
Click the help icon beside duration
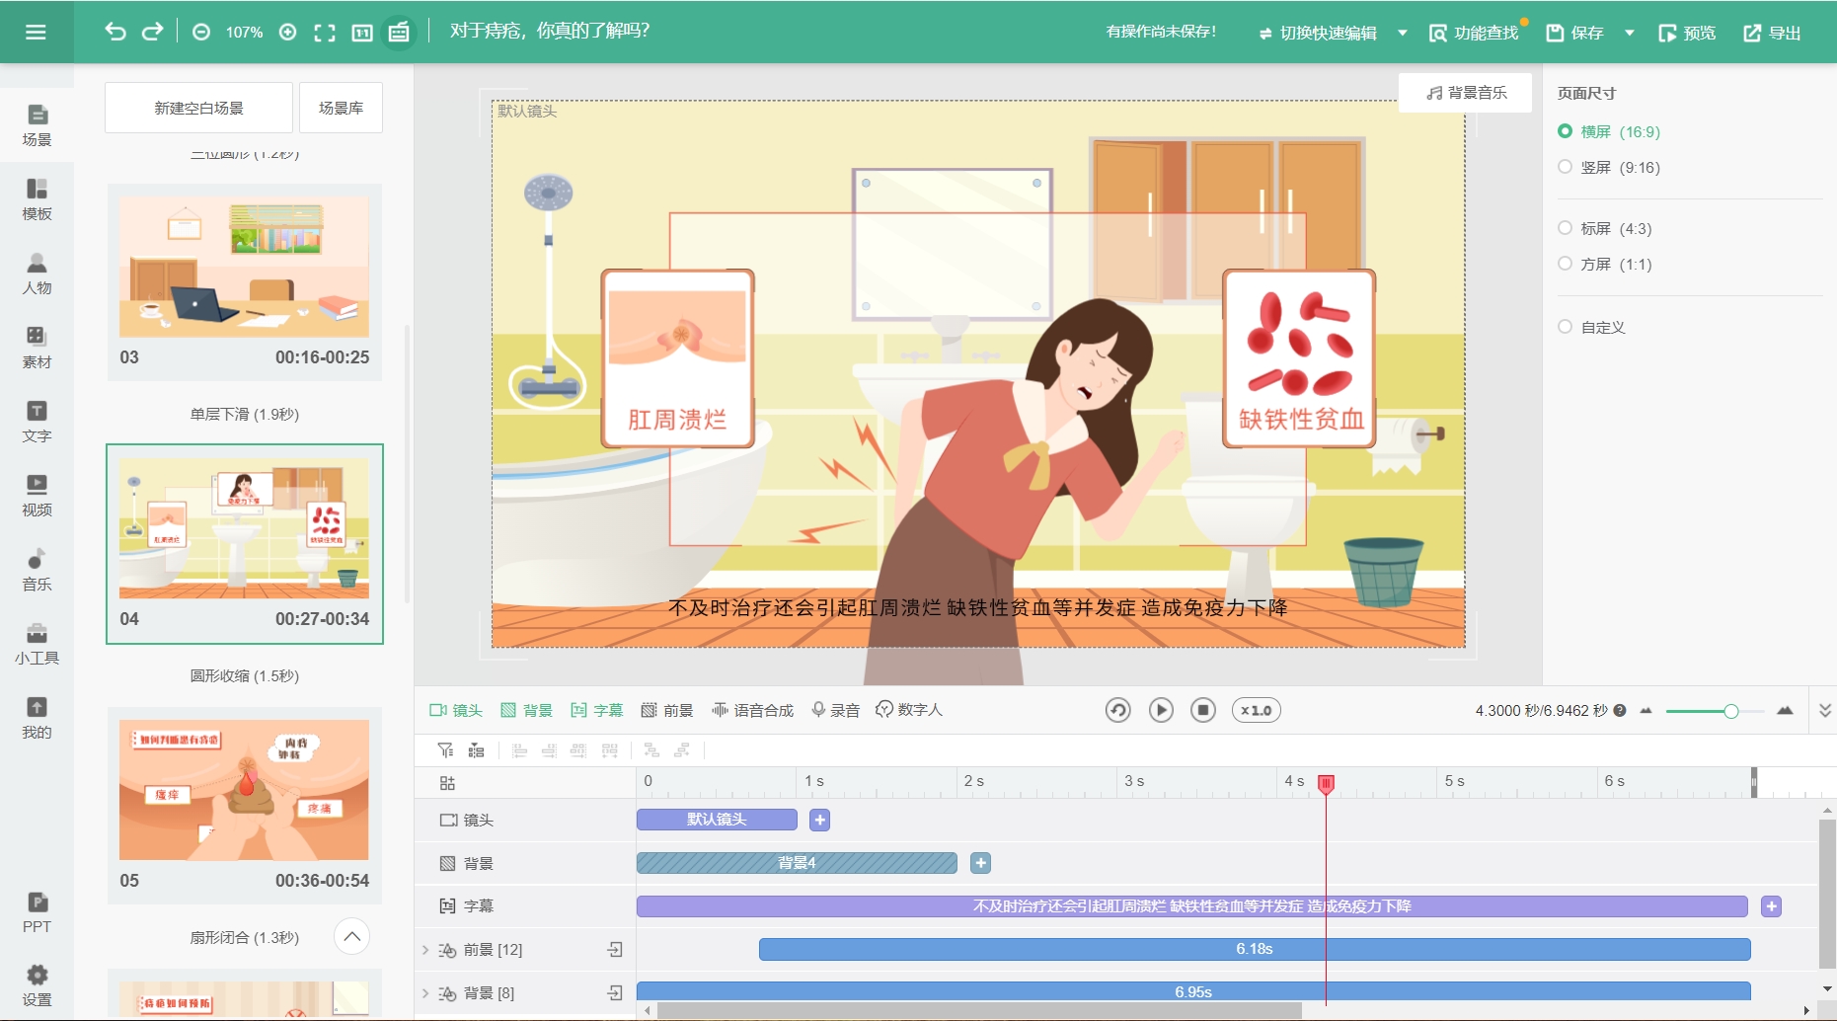point(1620,710)
